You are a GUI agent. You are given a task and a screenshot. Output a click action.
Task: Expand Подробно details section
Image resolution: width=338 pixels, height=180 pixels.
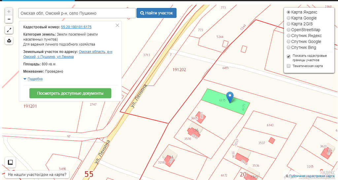35,79
